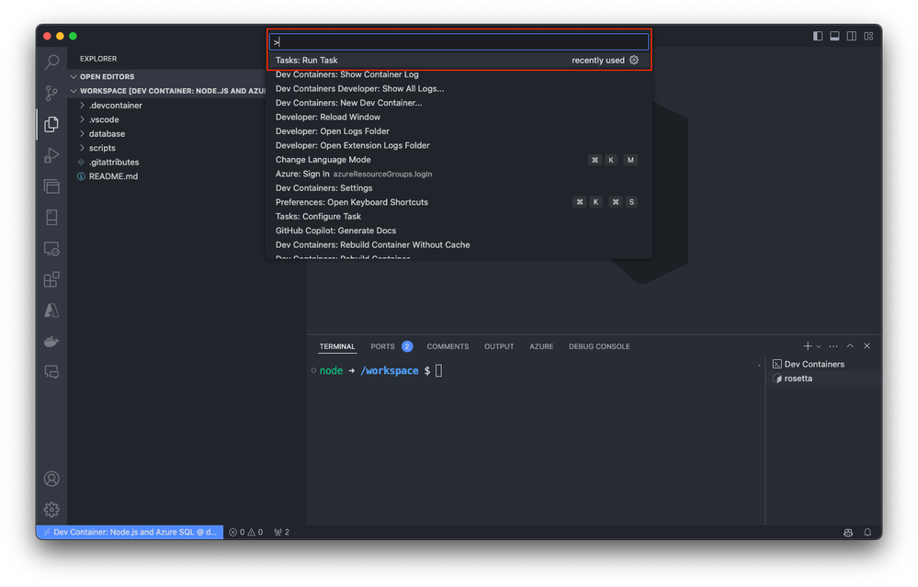This screenshot has width=918, height=587.
Task: Select Change Language Mode command
Action: tap(459, 160)
